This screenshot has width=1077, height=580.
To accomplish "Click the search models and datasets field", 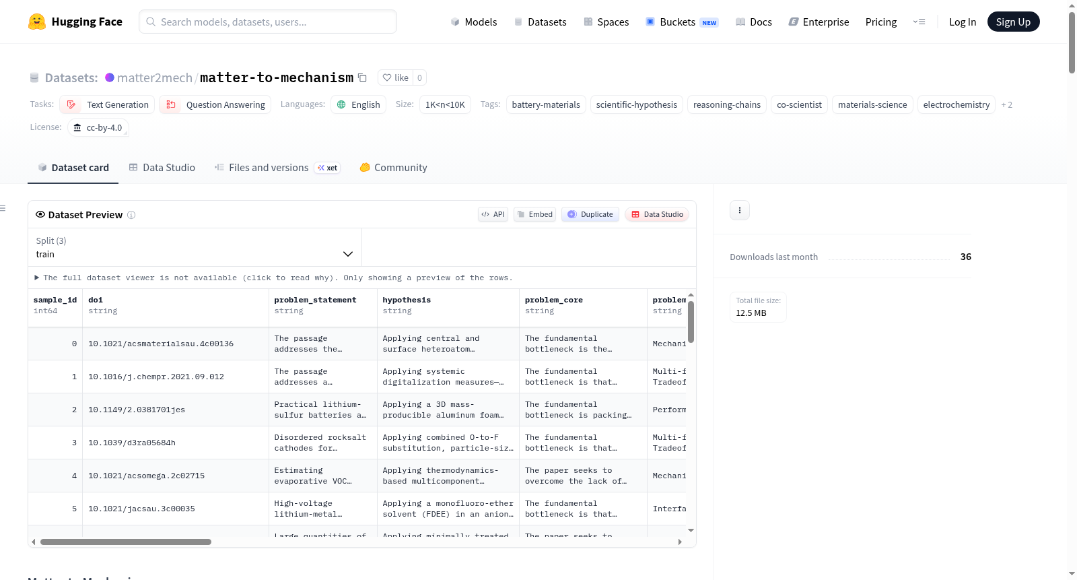I will coord(268,22).
